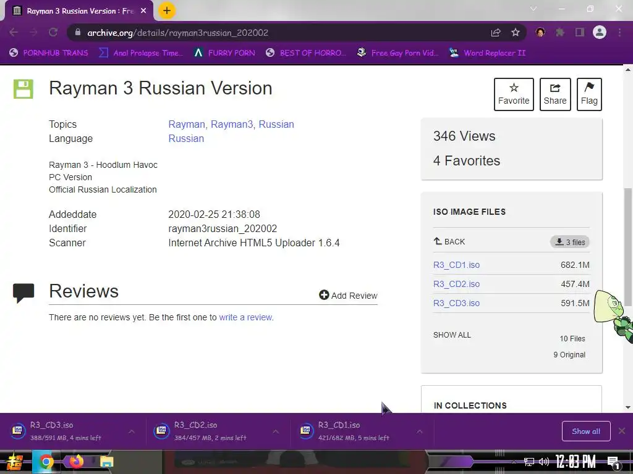Screen dimensions: 633x474
Task: Click the scrollbar up arrow
Action: pyautogui.click(x=628, y=70)
